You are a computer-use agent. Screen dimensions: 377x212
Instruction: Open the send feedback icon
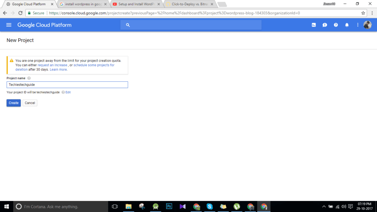[325, 25]
